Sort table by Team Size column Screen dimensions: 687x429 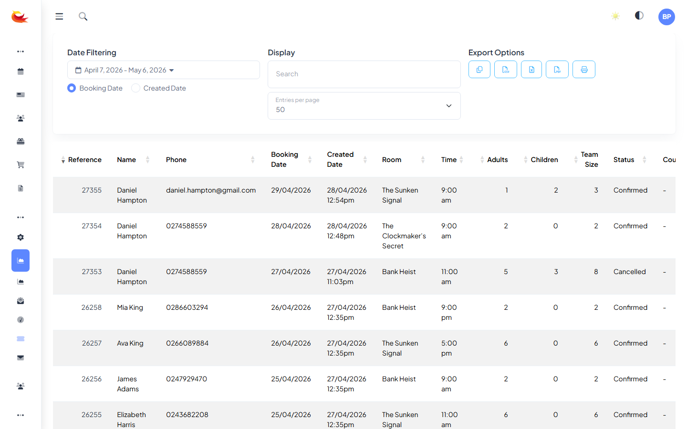pos(586,160)
